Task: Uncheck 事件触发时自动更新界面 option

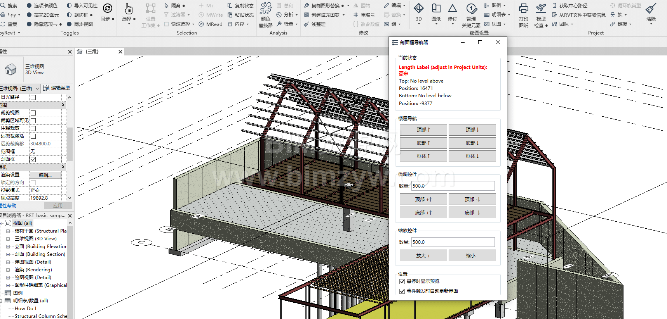Action: click(x=402, y=291)
